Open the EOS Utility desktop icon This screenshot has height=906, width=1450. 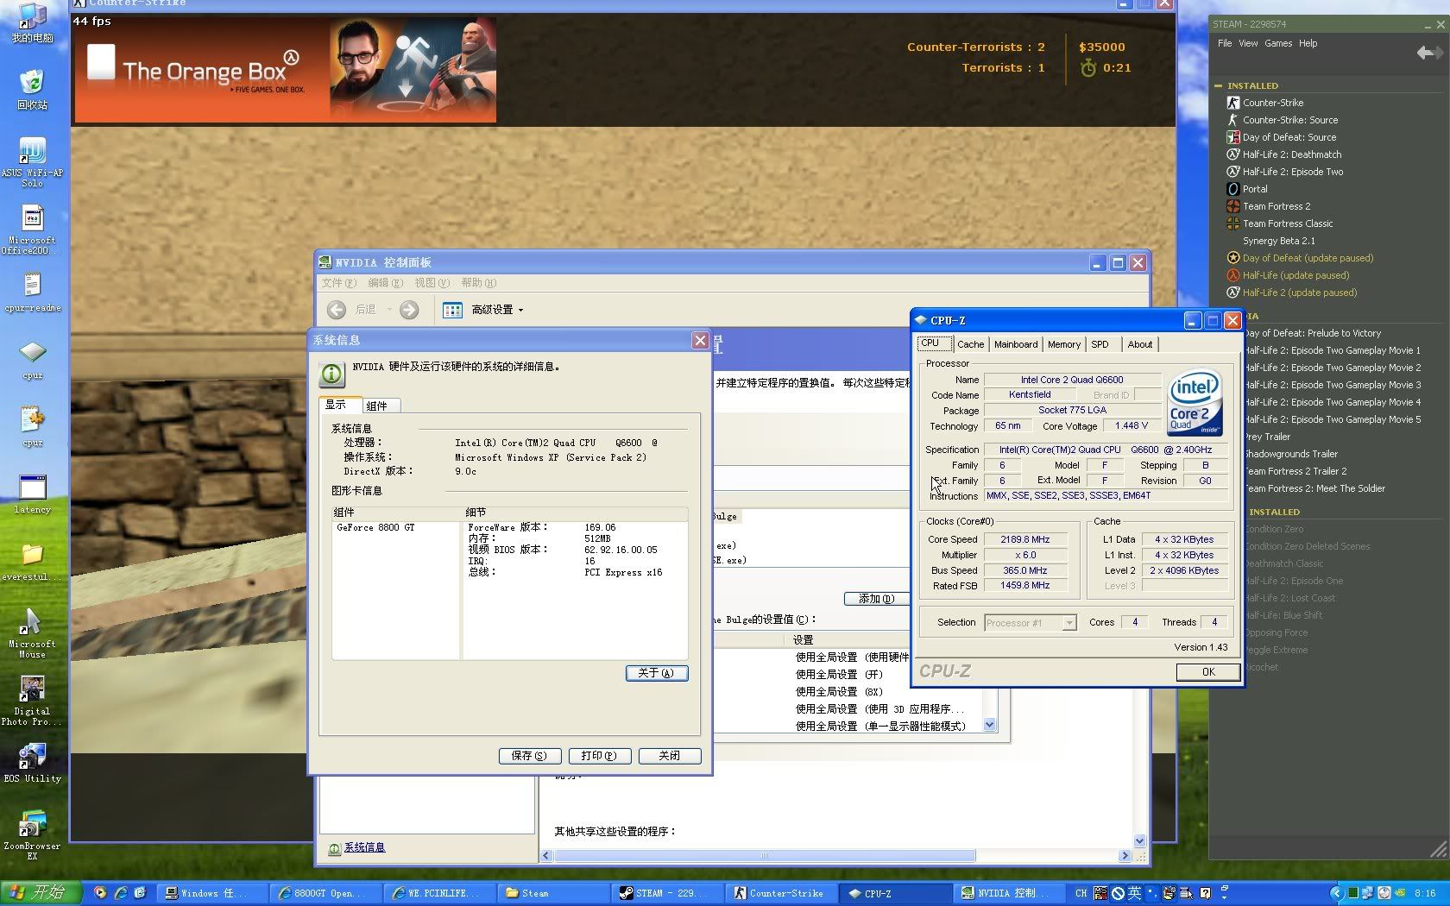click(32, 757)
